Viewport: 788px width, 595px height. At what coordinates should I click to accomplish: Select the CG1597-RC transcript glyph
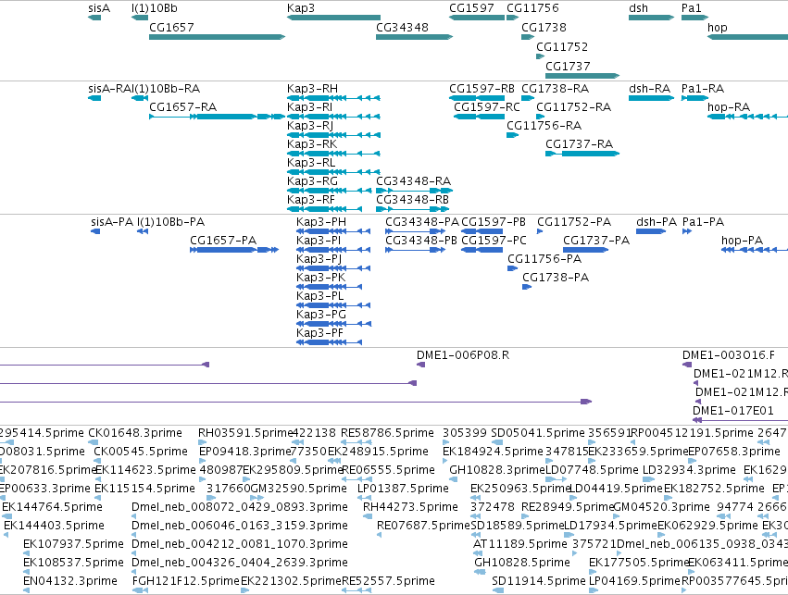tap(479, 117)
